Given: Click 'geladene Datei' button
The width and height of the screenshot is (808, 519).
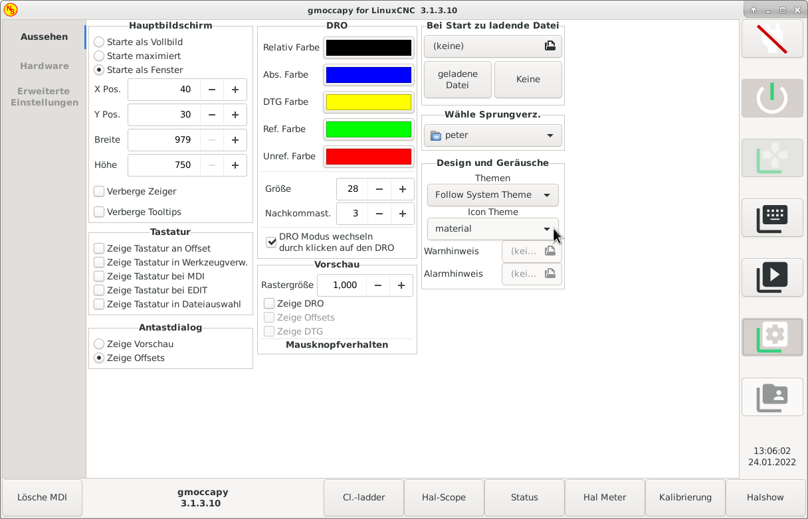Looking at the screenshot, I should [458, 80].
